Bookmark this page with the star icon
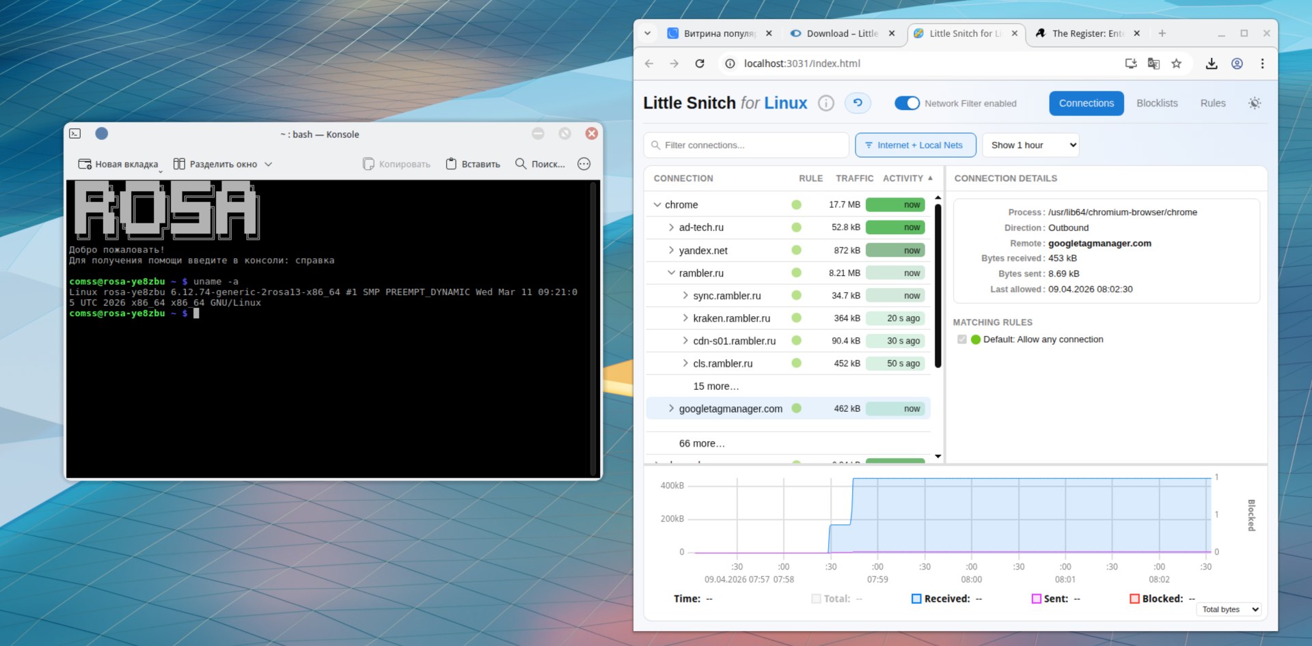1312x646 pixels. point(1176,64)
